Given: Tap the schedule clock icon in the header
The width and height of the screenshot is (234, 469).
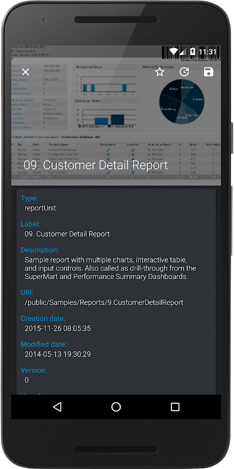Looking at the screenshot, I should pos(184,72).
